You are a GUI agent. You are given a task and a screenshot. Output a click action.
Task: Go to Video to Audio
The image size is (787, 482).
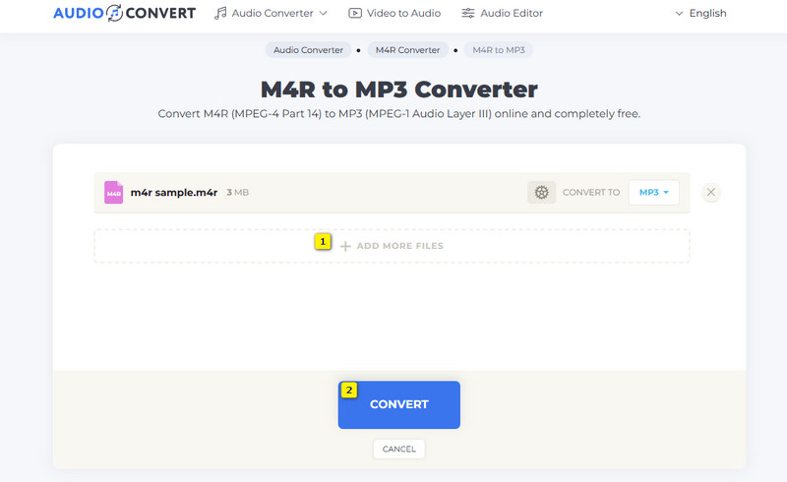(394, 13)
